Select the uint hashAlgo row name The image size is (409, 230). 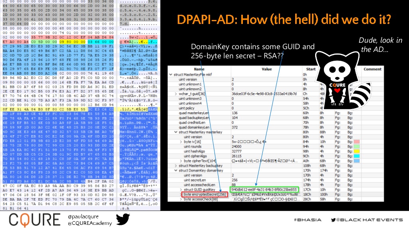click(194, 151)
